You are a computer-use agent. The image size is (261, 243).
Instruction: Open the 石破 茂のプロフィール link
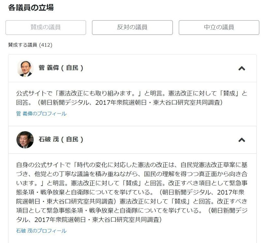(41, 231)
